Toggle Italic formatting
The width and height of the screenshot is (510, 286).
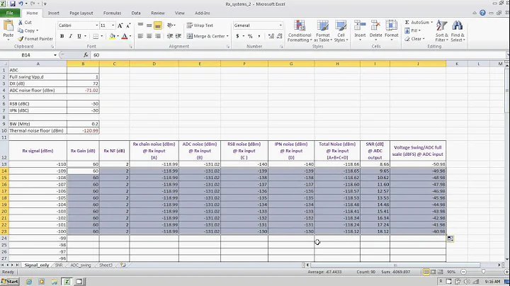click(70, 36)
